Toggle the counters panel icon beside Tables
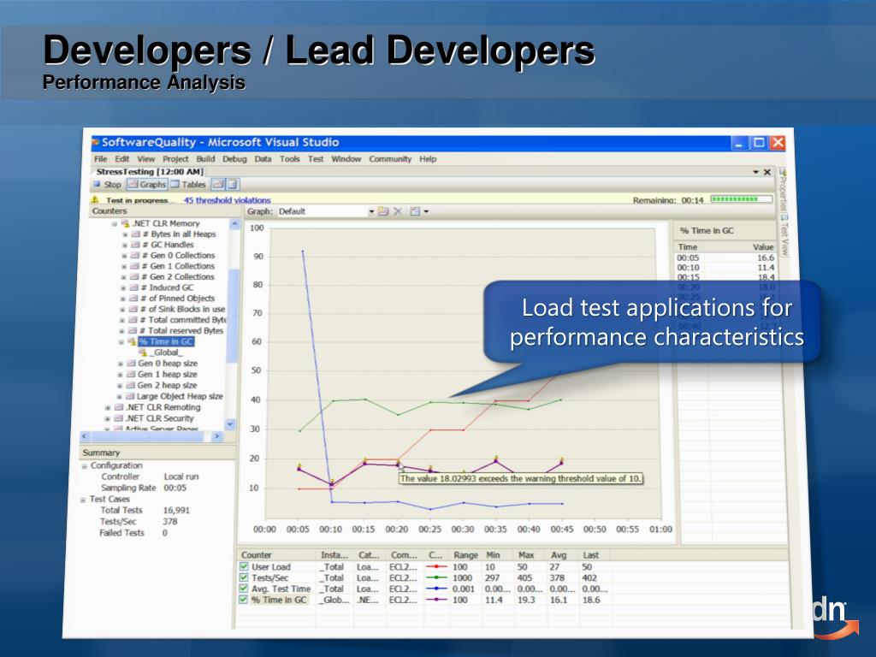The image size is (876, 657). pos(218,185)
